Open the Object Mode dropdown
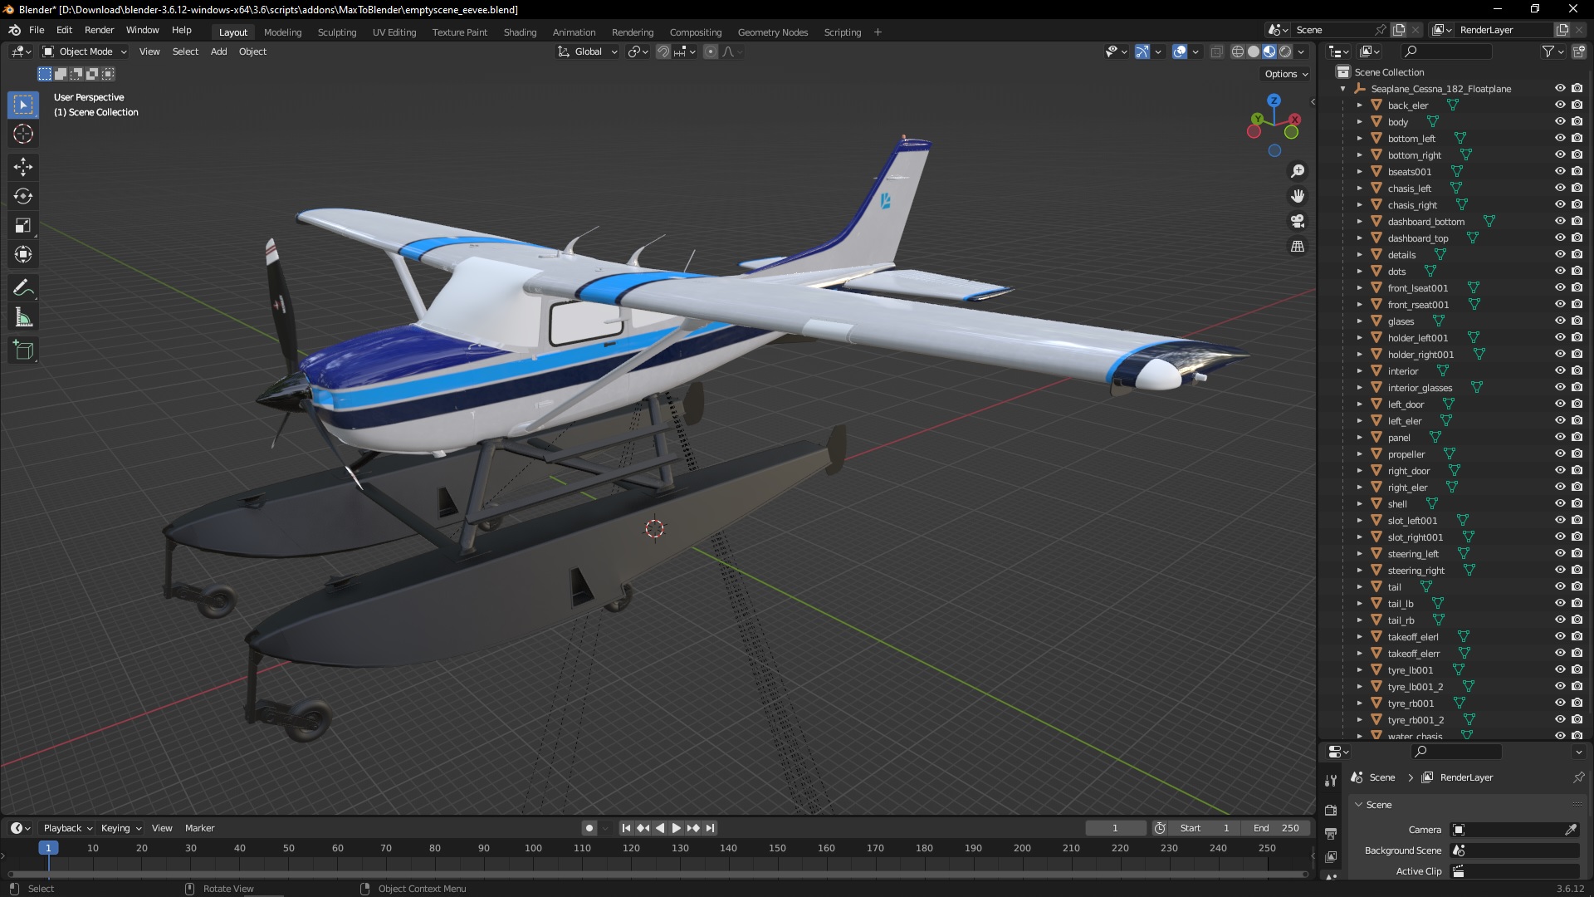 [85, 51]
